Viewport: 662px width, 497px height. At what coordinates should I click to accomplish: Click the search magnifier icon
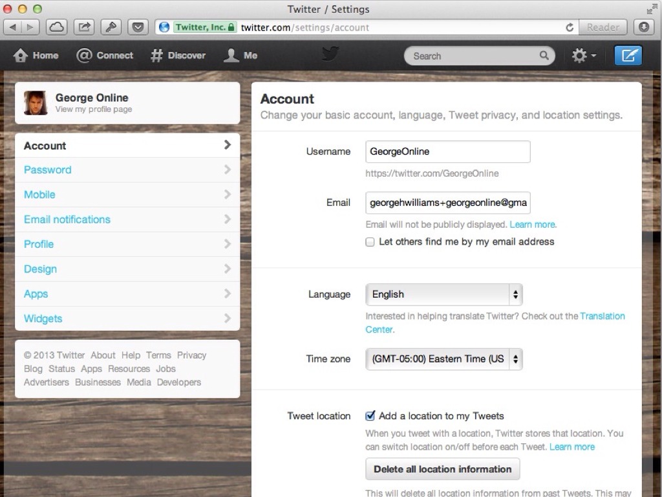[544, 56]
